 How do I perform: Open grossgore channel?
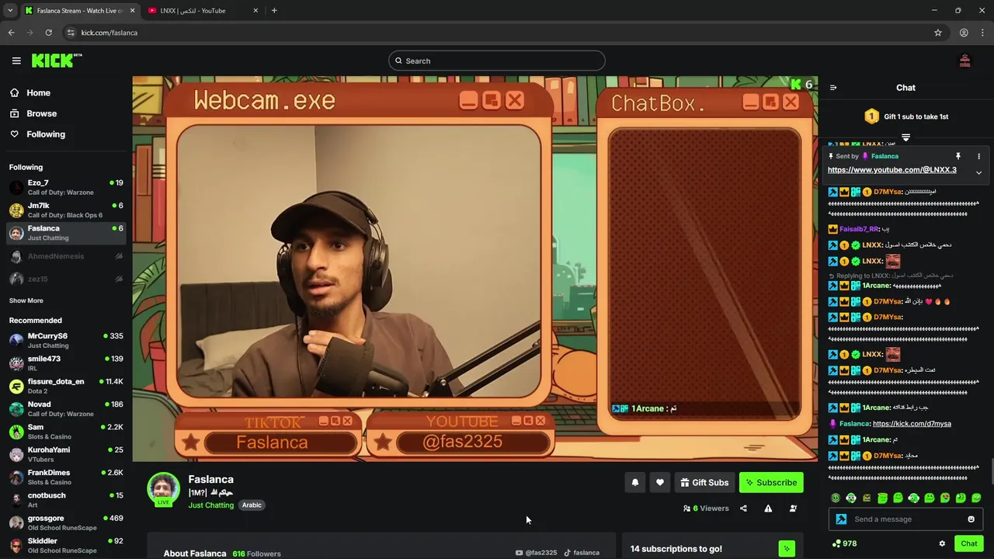click(66, 523)
